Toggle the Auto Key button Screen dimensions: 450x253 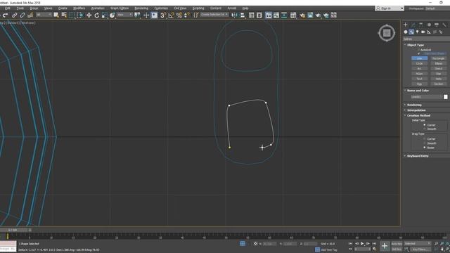coord(397,244)
